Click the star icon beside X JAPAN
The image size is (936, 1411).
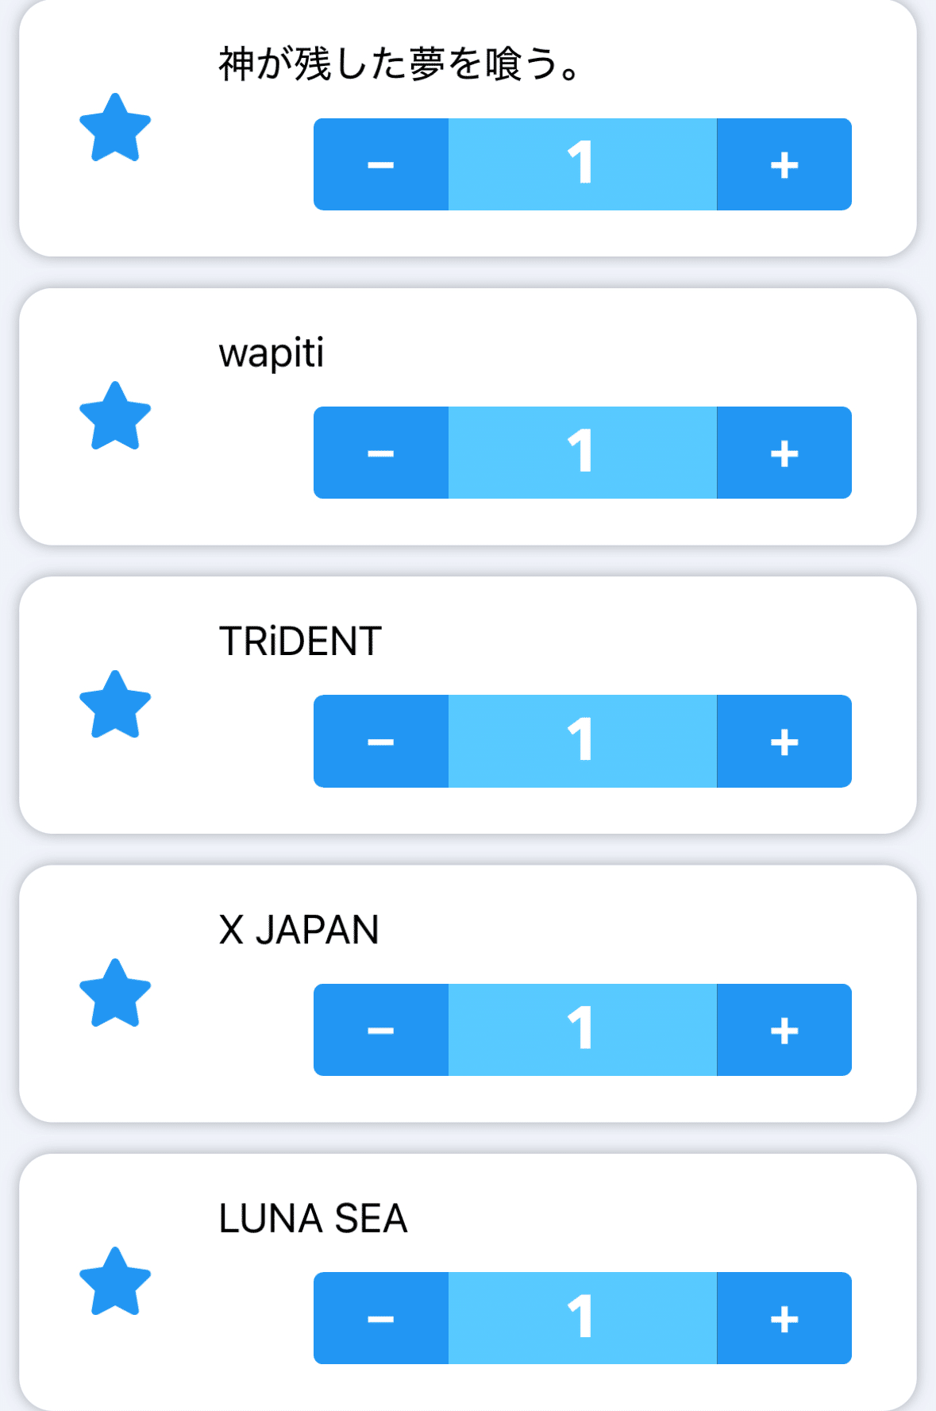point(115,993)
